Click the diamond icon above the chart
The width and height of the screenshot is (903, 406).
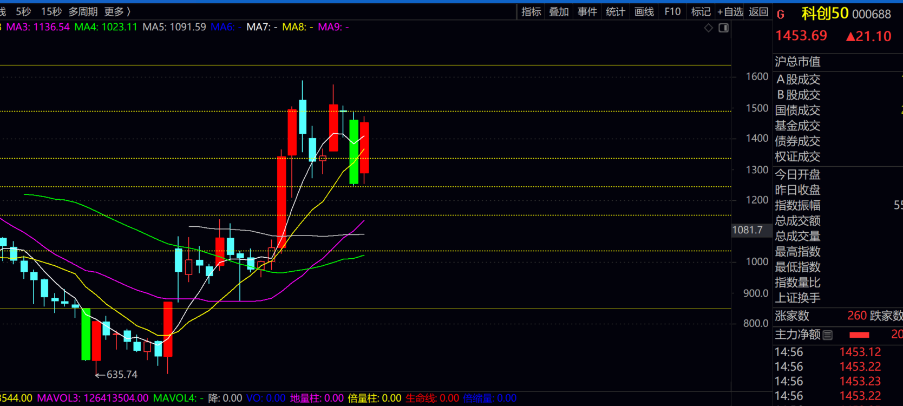pyautogui.click(x=708, y=28)
